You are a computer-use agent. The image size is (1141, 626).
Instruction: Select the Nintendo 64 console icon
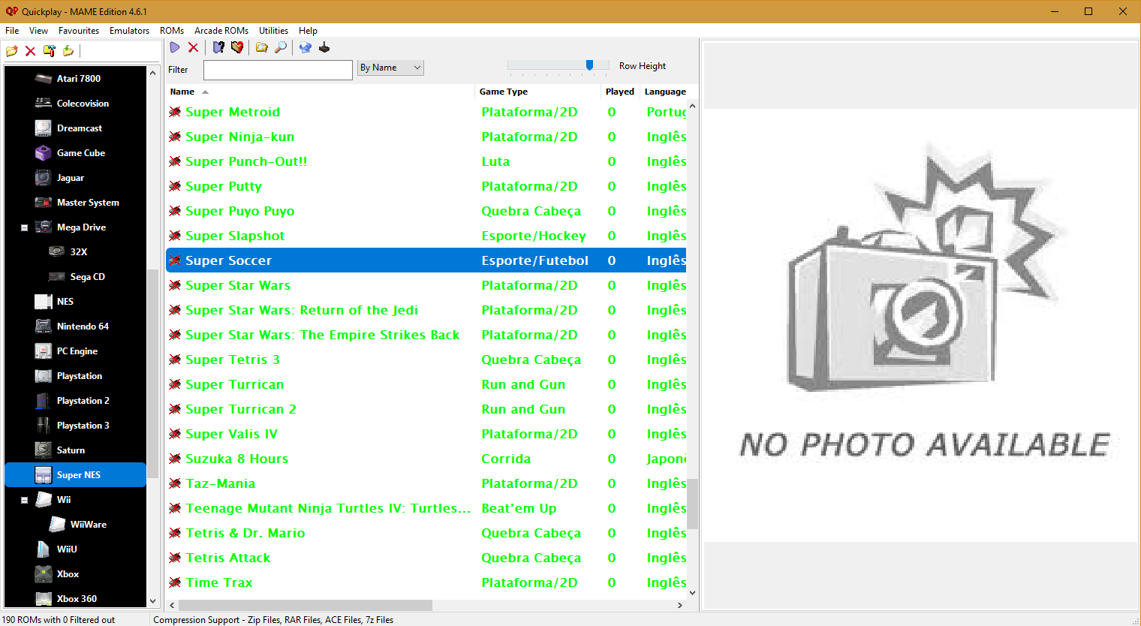click(44, 326)
